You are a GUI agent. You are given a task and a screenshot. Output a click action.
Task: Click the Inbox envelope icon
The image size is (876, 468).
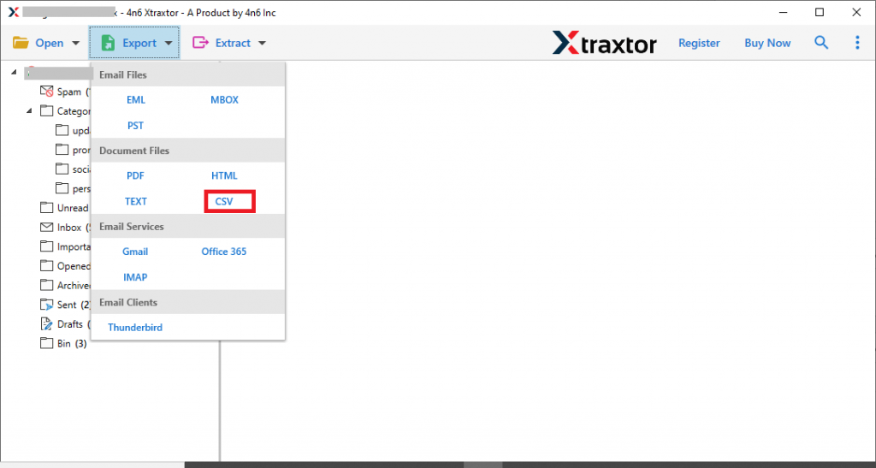(x=46, y=228)
